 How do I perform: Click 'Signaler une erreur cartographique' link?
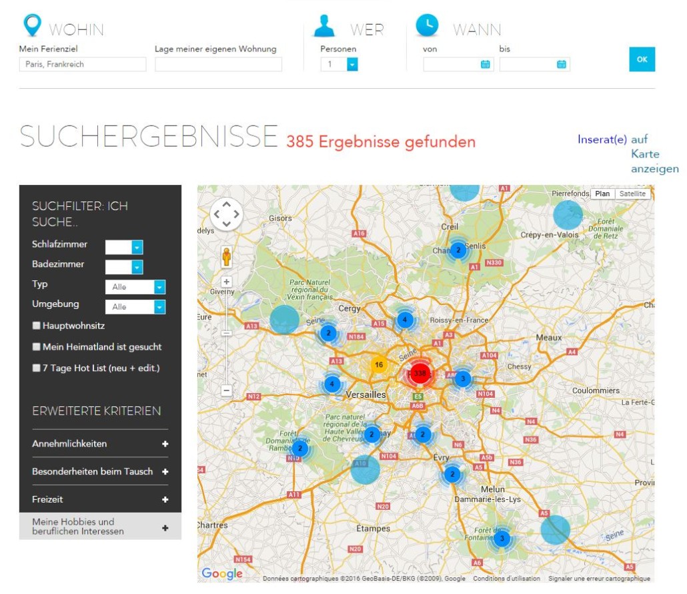pos(599,579)
